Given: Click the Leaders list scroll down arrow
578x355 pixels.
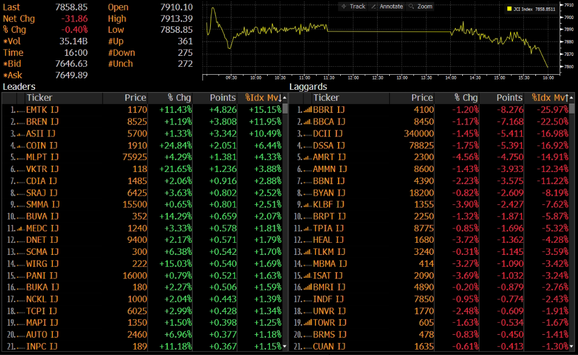Looking at the screenshot, I should tap(284, 346).
